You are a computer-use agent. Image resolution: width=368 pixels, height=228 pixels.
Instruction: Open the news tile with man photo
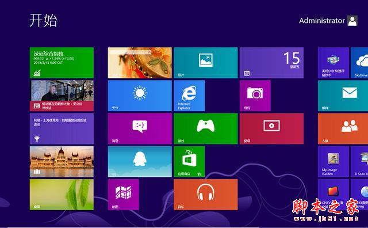pyautogui.click(x=62, y=96)
